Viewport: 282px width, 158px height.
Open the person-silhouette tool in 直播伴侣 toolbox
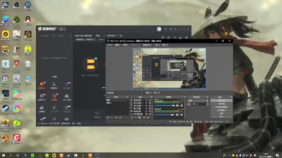pyautogui.click(x=54, y=84)
